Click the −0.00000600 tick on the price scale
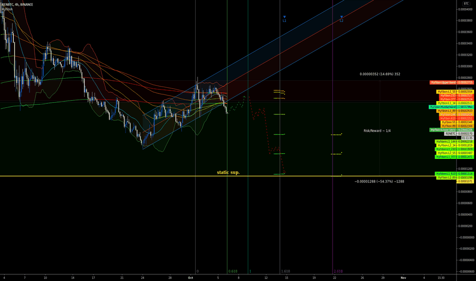The image size is (476, 281). [466, 271]
